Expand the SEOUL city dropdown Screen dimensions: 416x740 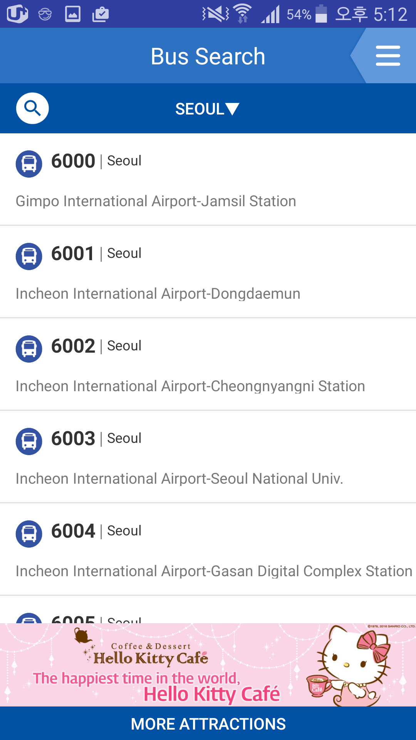(x=207, y=109)
